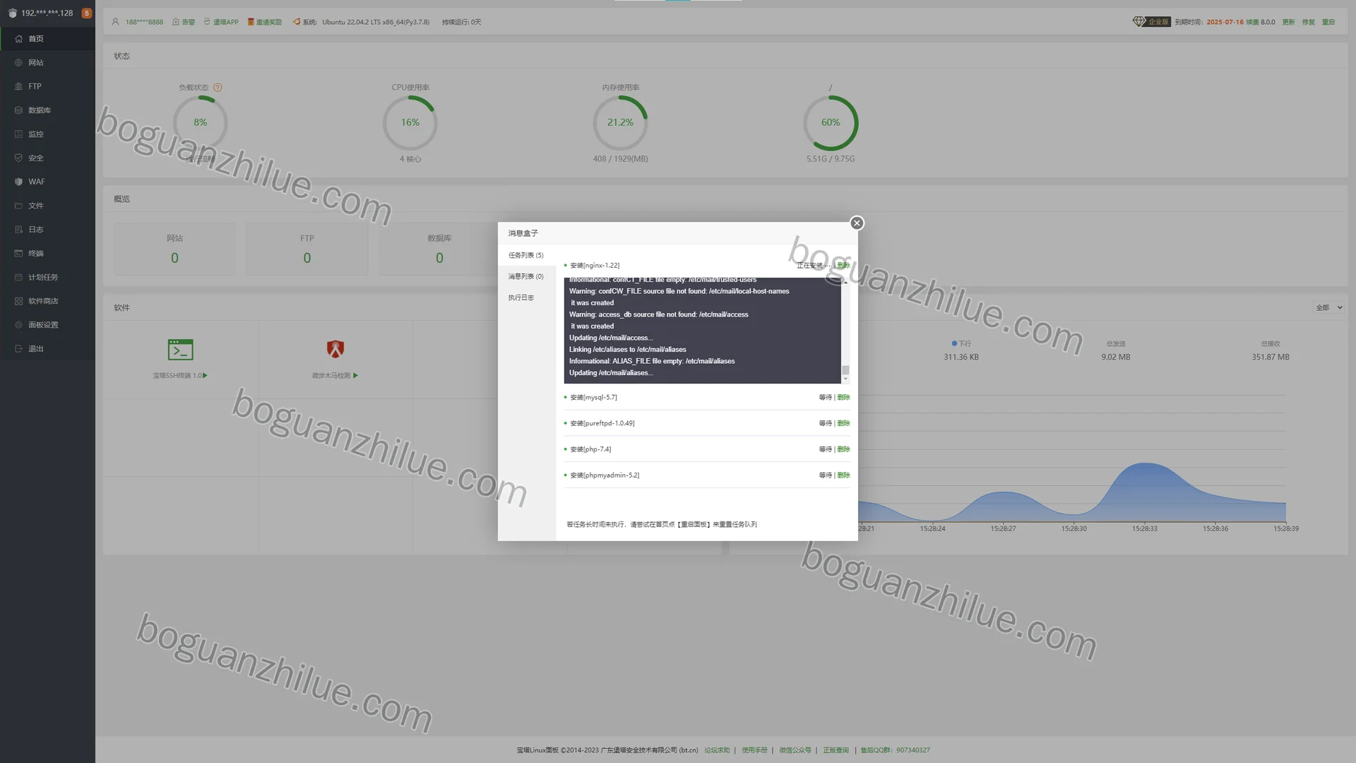Click the 论坛求助 footer link
This screenshot has width=1356, height=763.
click(717, 750)
